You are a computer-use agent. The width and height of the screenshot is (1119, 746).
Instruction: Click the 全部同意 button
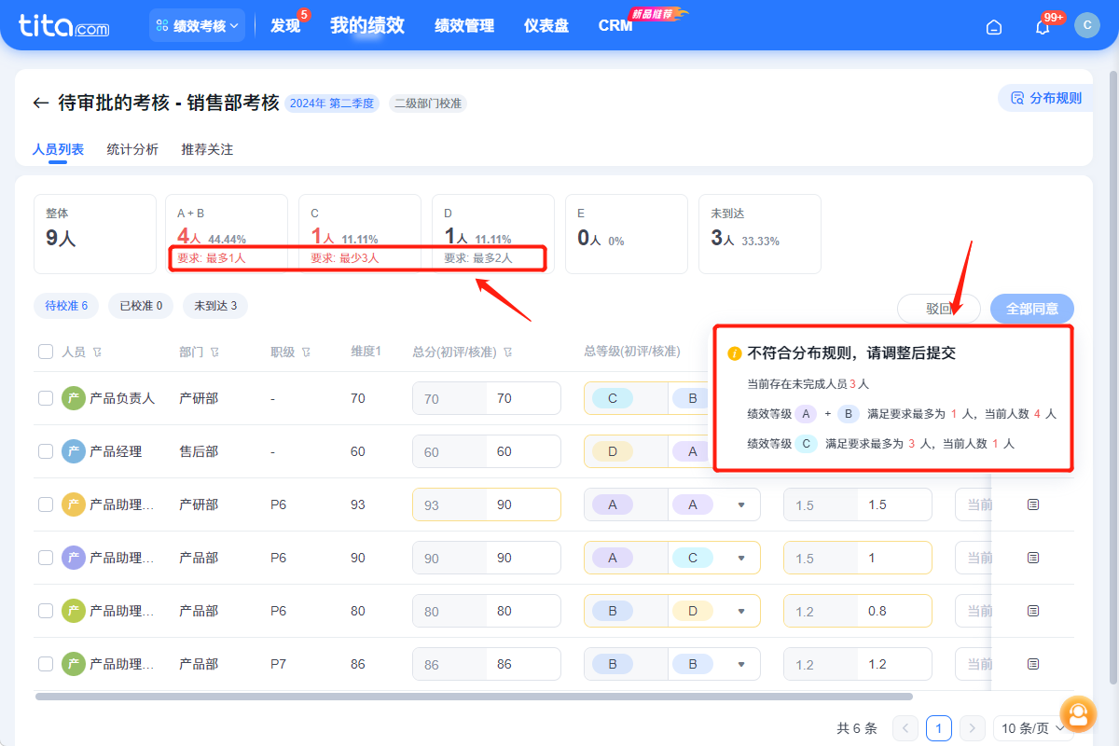[1031, 309]
